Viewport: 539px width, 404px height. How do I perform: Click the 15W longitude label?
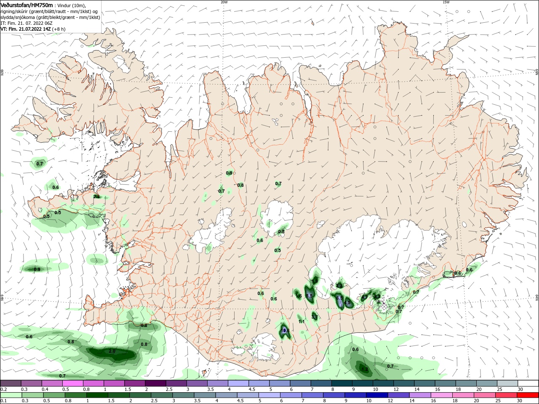point(446,2)
